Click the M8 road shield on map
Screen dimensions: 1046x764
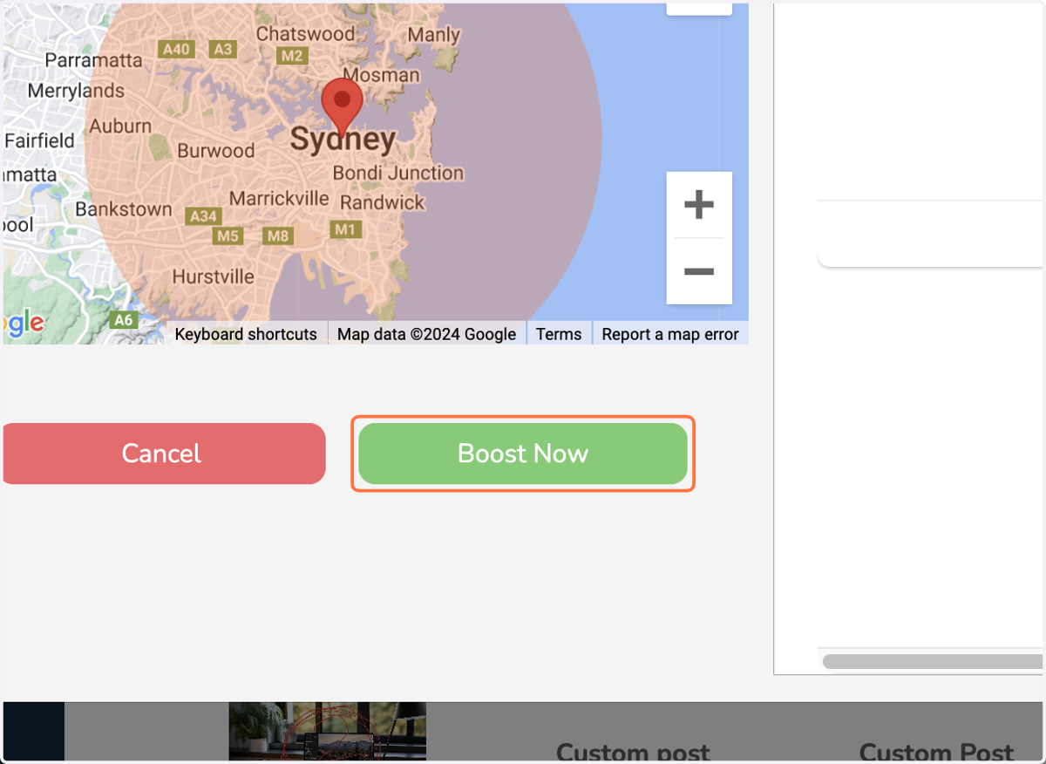[x=278, y=236]
